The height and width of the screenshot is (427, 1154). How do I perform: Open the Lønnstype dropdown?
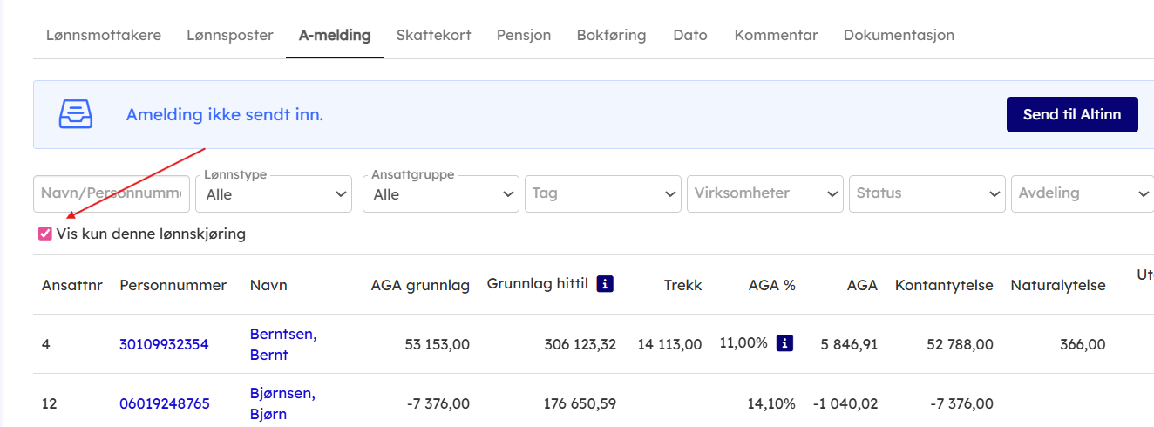tap(273, 194)
